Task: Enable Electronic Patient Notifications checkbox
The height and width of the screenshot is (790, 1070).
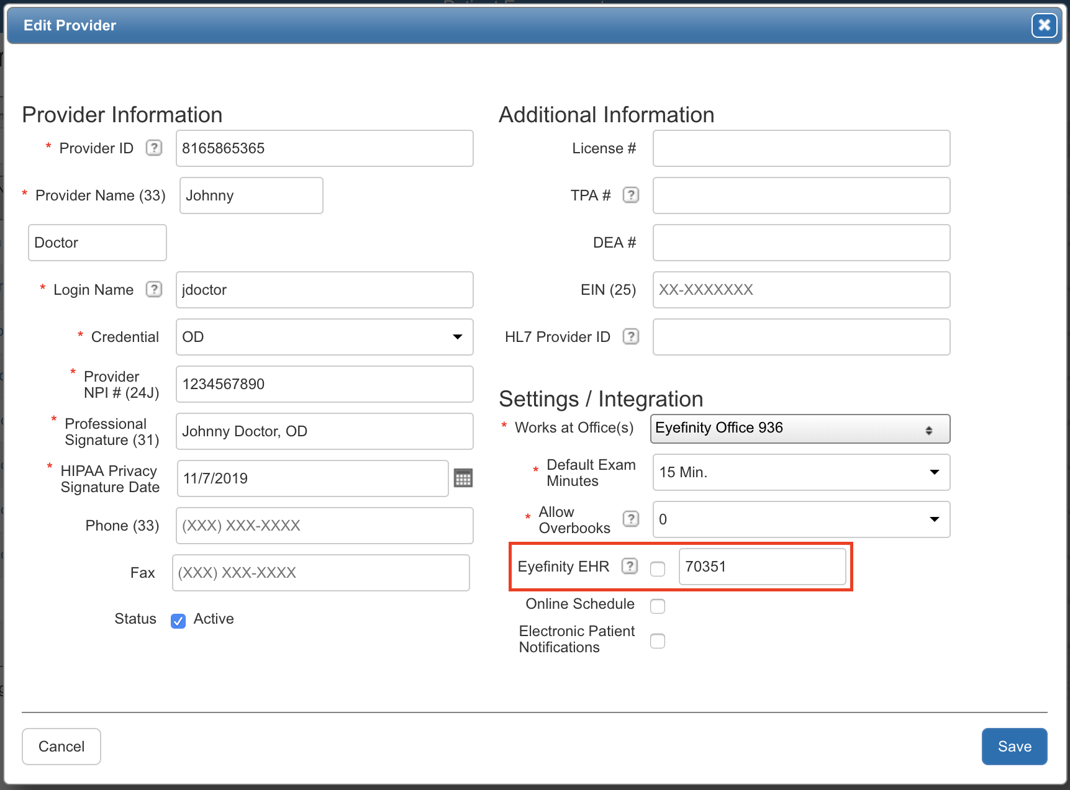Action: click(x=658, y=640)
